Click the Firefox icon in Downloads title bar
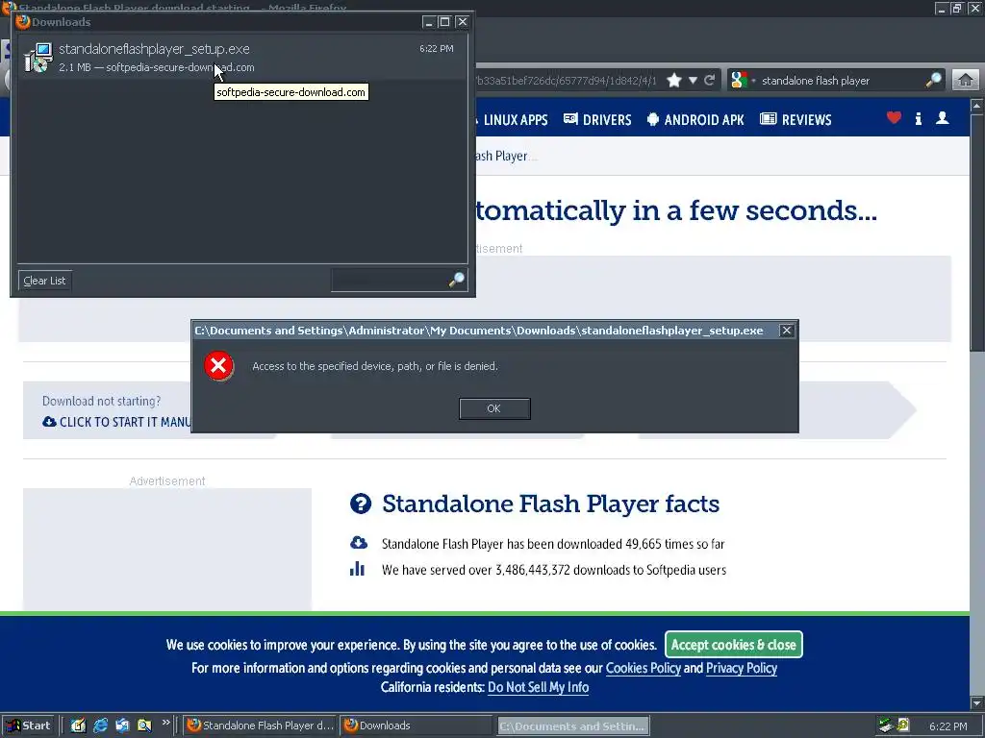 (23, 22)
